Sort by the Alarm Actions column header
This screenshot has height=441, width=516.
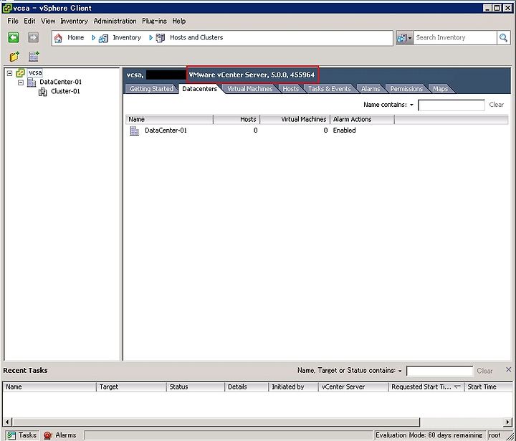(362, 119)
